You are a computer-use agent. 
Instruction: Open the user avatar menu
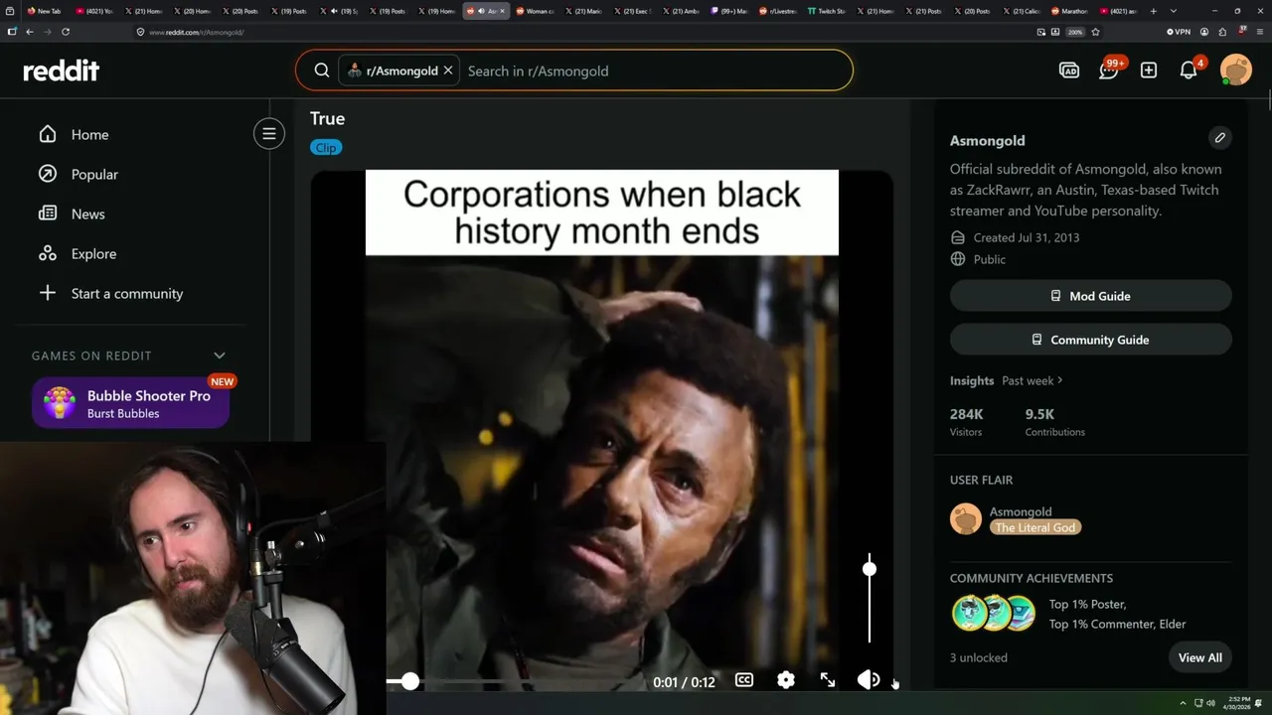(x=1236, y=71)
